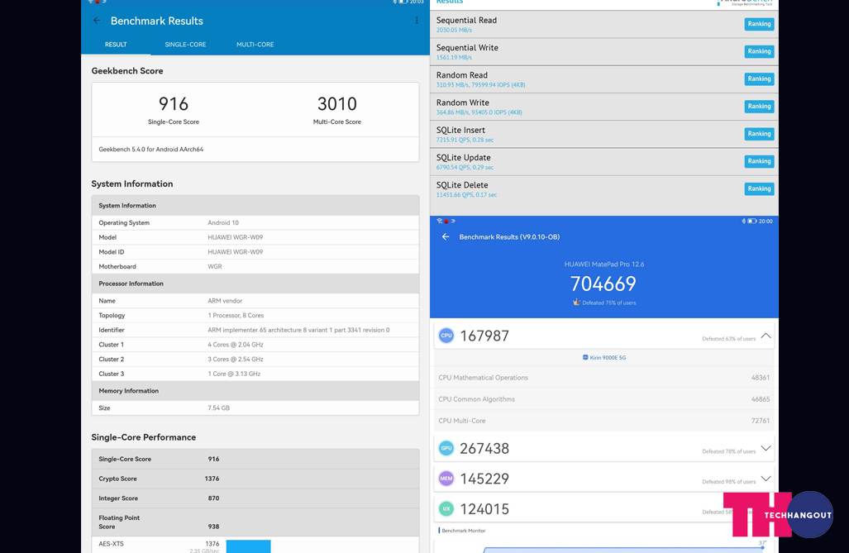Select the Cluster 3 row at 3.13 GHz
The width and height of the screenshot is (849, 553).
click(x=255, y=374)
